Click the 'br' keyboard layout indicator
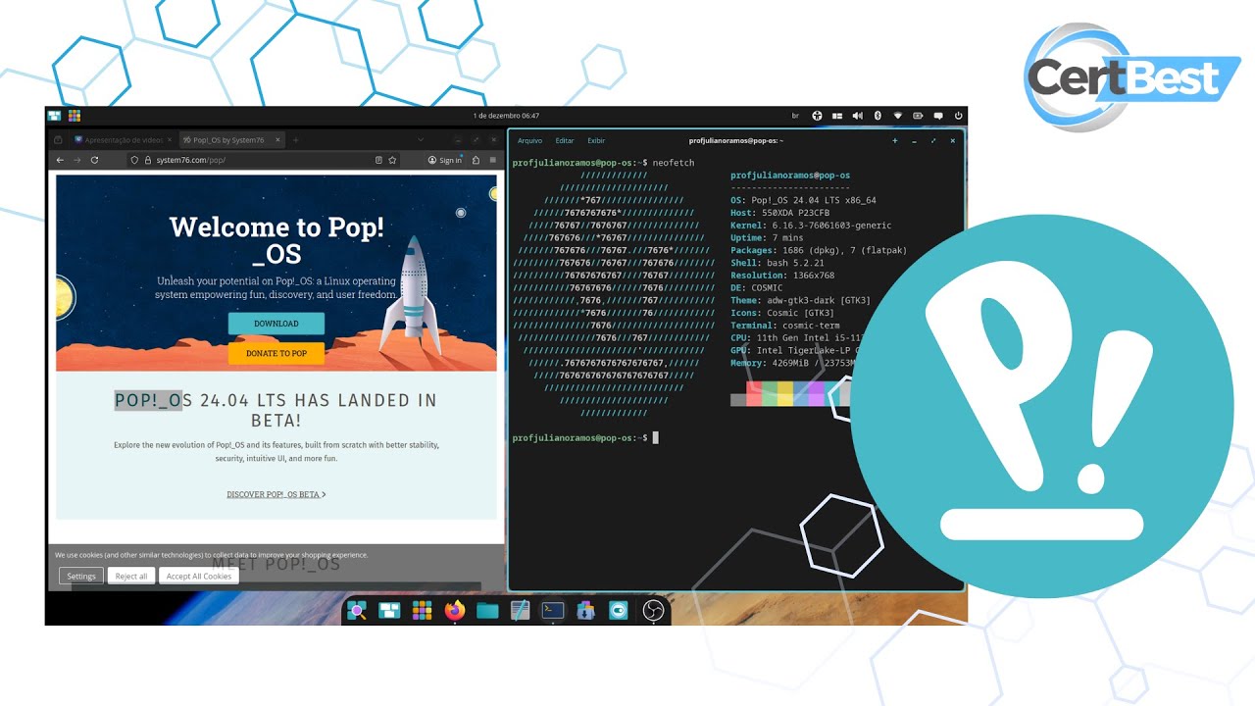 (x=795, y=116)
